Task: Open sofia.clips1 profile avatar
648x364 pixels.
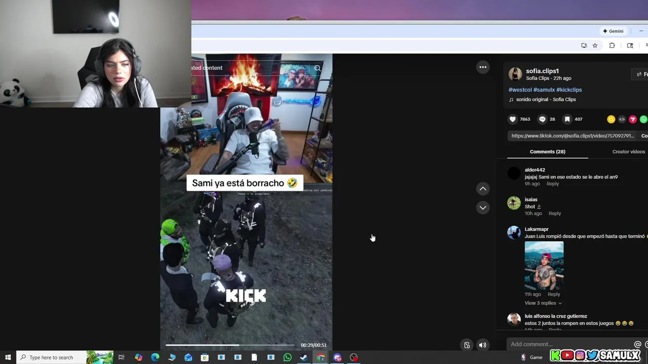Action: pos(515,74)
